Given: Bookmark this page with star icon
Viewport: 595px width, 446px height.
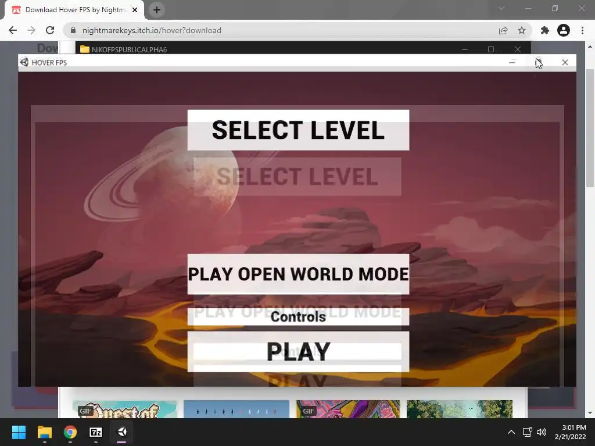Looking at the screenshot, I should [522, 30].
